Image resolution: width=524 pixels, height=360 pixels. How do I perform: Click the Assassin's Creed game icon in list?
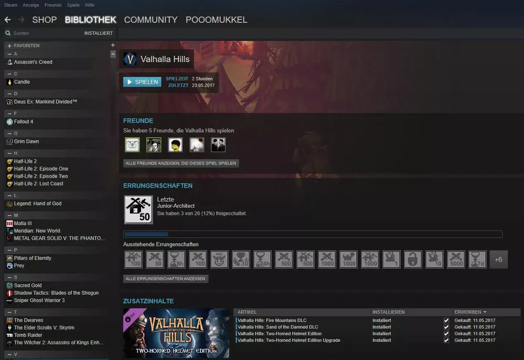point(10,62)
